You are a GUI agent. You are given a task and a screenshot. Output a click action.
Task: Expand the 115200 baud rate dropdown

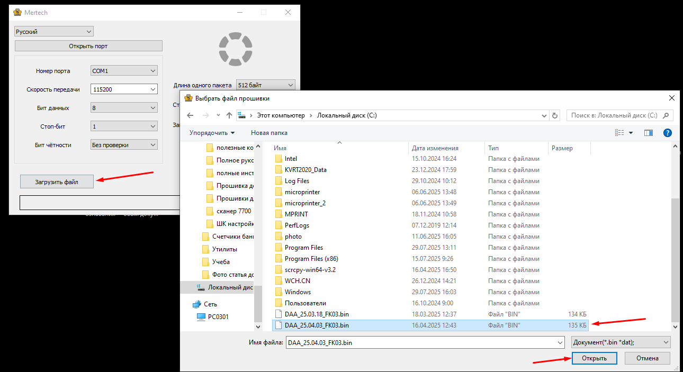pos(124,89)
